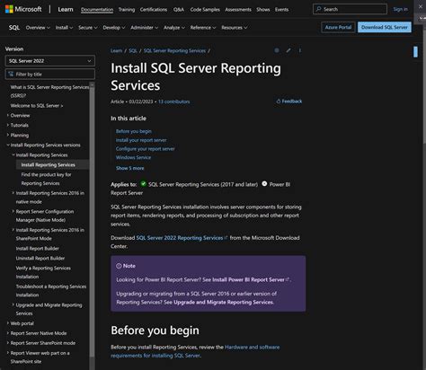426x370 pixels.
Task: Open the SQL Server 2022 version dropdown
Action: tap(50, 61)
